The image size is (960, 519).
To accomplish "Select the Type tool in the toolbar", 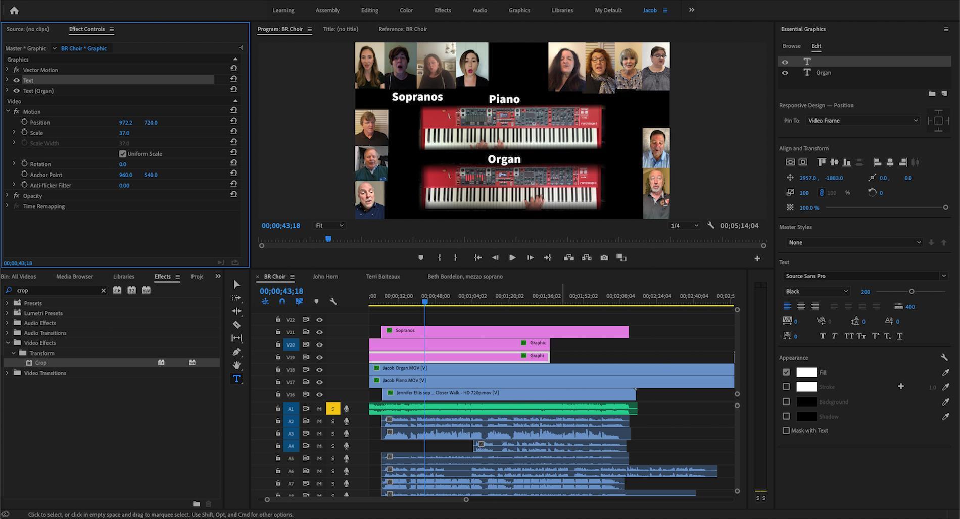I will click(x=236, y=379).
